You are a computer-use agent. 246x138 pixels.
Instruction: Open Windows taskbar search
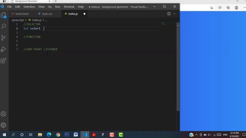pos(13,135)
